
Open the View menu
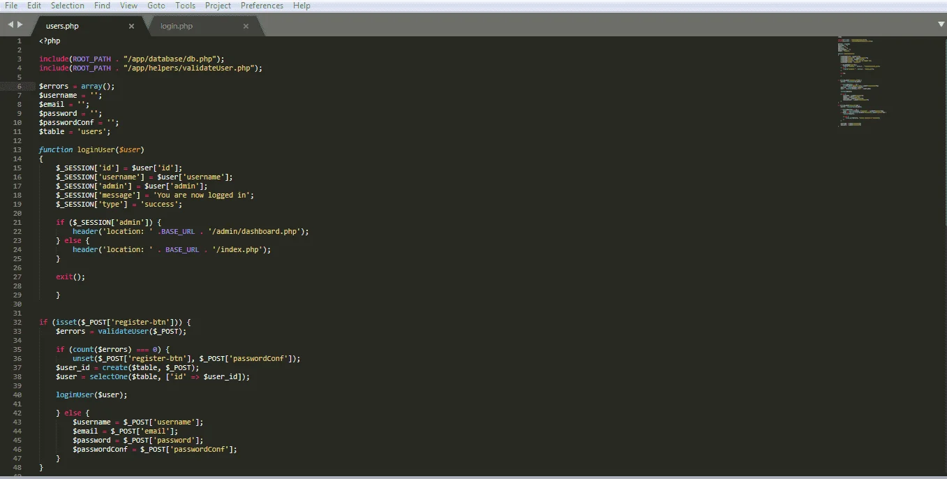(128, 6)
